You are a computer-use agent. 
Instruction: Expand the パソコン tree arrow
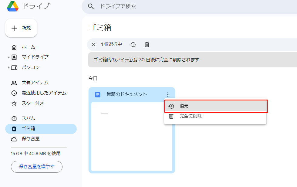coord(9,67)
